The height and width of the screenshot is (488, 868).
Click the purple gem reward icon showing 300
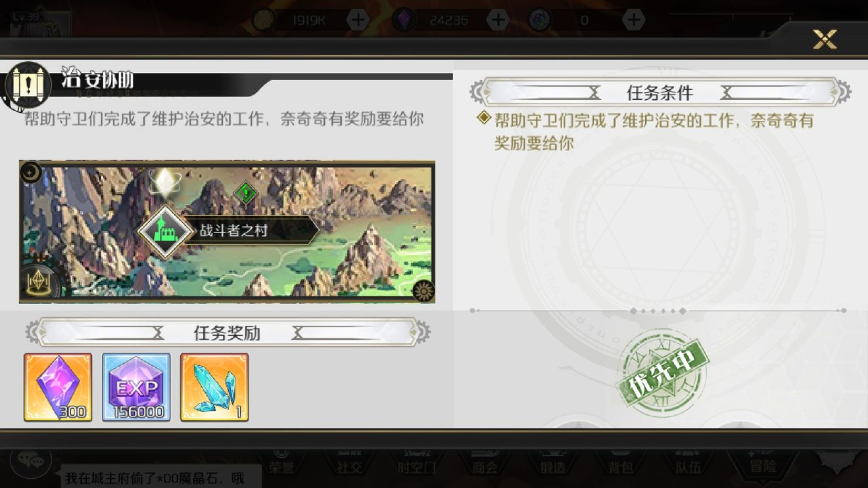click(58, 387)
